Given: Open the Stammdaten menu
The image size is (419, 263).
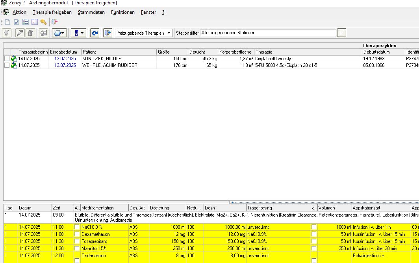Looking at the screenshot, I should click(91, 12).
